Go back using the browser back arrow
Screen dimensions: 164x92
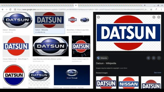coord(3,9)
